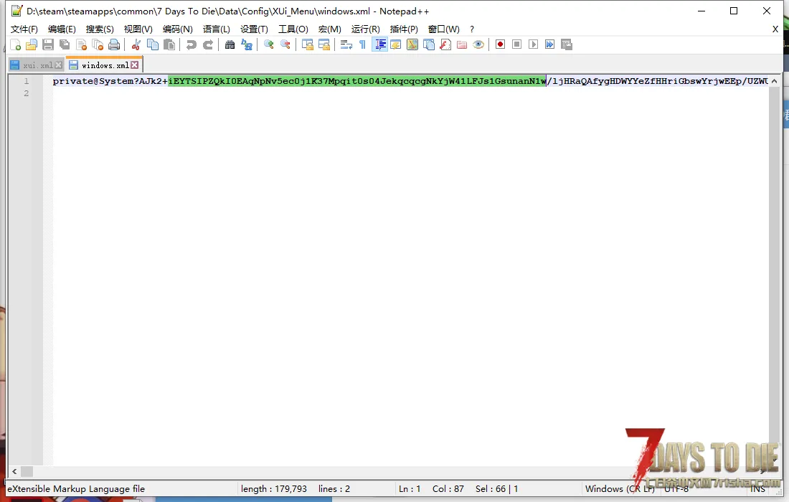Toggle synchronized horizontal scrolling icon

[x=324, y=44]
